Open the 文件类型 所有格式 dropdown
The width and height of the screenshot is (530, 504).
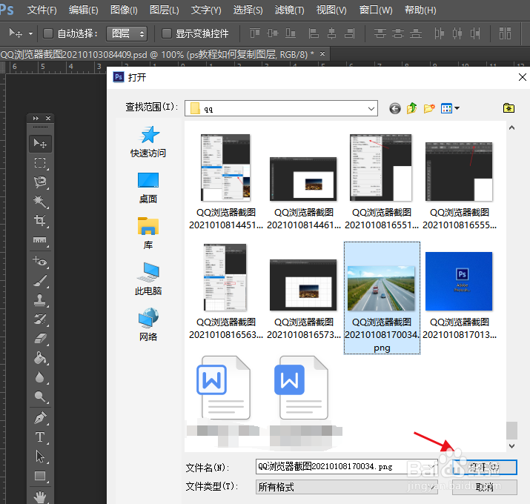(x=347, y=487)
